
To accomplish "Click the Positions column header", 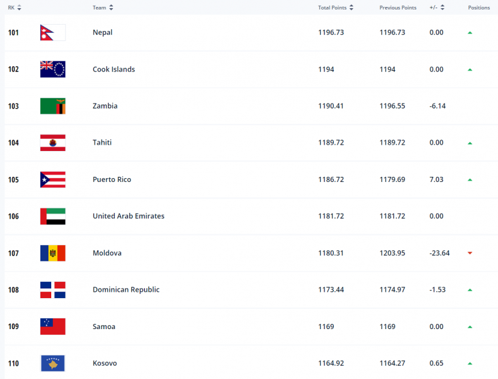I will tap(478, 8).
